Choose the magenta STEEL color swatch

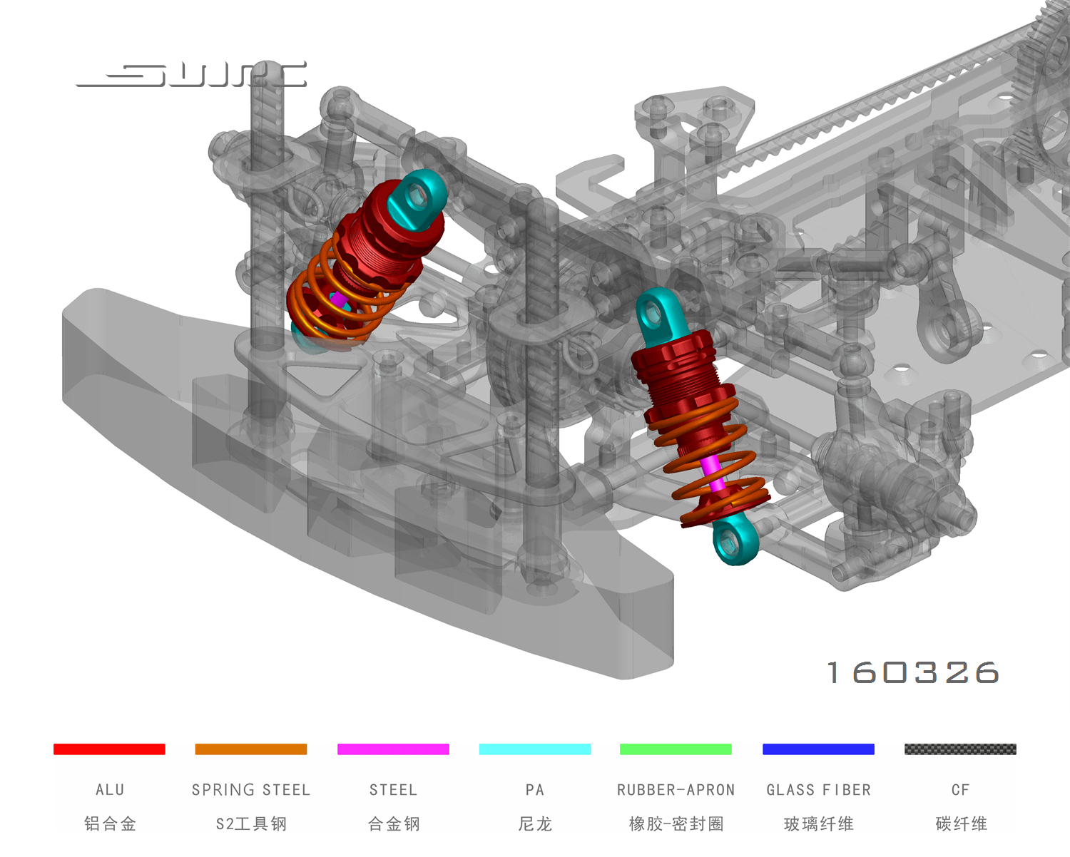393,749
